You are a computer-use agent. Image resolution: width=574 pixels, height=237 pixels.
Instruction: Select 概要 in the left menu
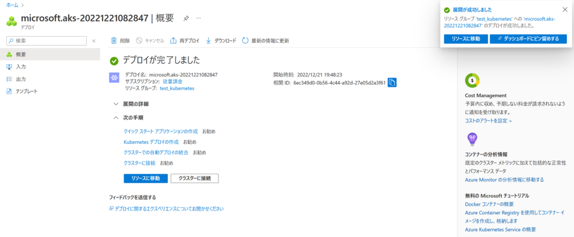pos(50,54)
